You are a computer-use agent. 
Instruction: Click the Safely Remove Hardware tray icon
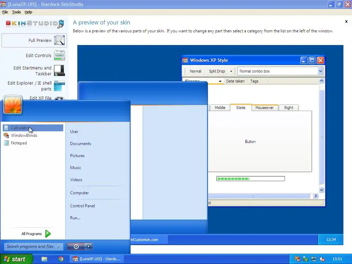pos(305,259)
